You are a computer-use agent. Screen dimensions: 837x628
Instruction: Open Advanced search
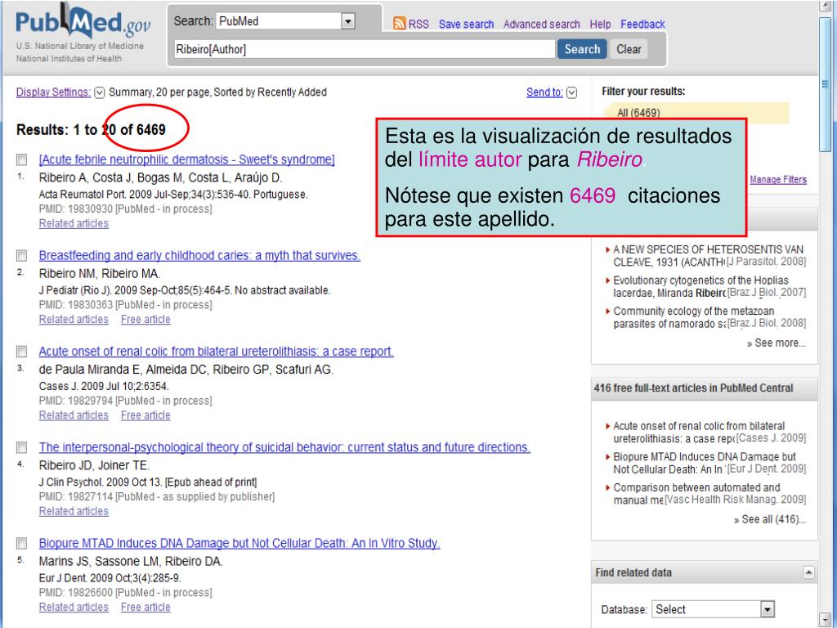click(x=541, y=24)
